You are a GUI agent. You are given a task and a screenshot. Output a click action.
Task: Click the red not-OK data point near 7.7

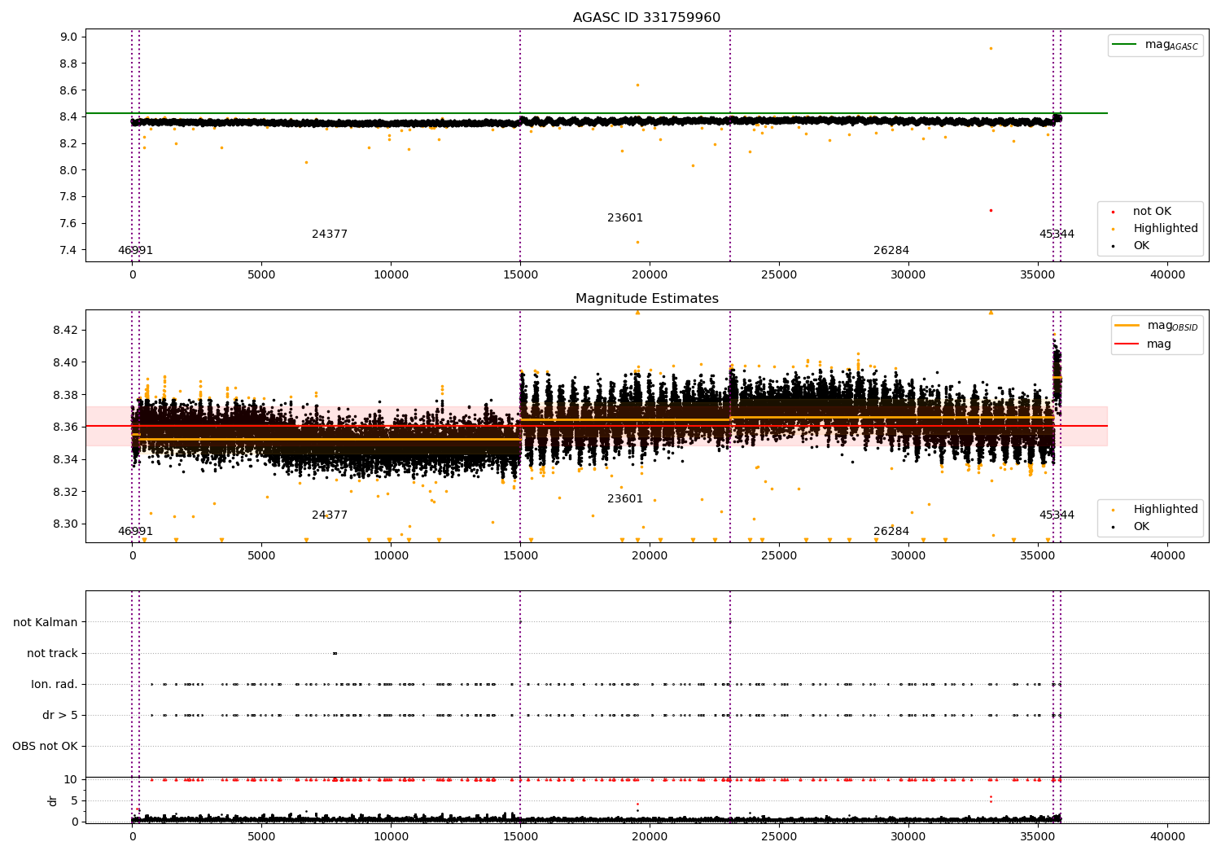pyautogui.click(x=991, y=210)
